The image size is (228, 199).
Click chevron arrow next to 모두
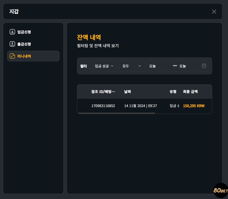[140, 66]
